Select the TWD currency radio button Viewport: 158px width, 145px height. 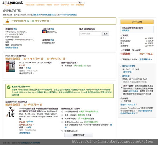[x=123, y=69]
